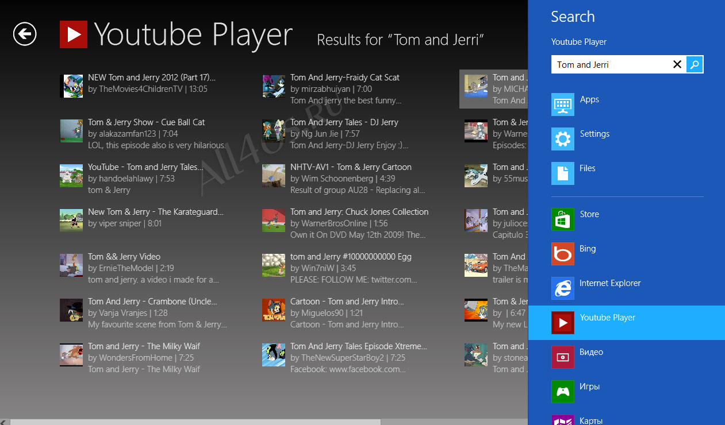The width and height of the screenshot is (725, 425).
Task: Select the Apps search category icon
Action: (562, 105)
